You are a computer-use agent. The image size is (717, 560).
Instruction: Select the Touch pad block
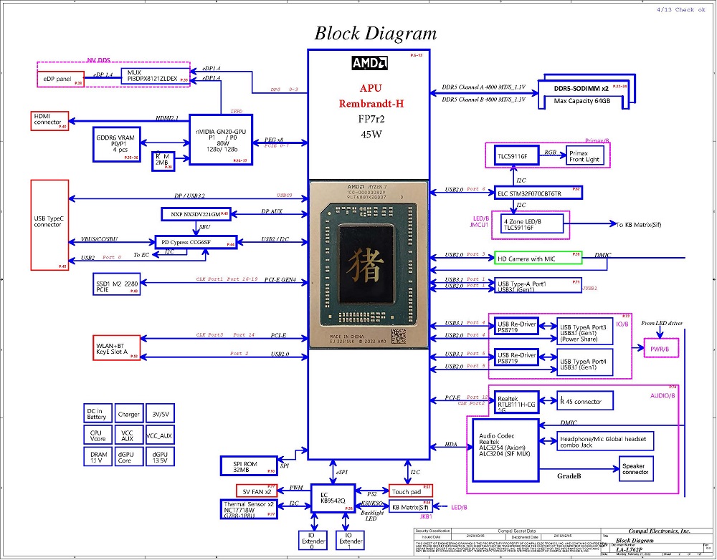(410, 491)
